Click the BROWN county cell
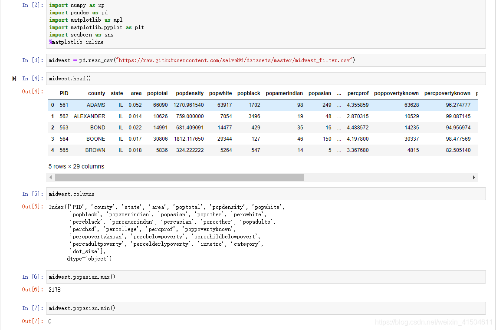Image resolution: width=496 pixels, height=330 pixels. coord(95,150)
